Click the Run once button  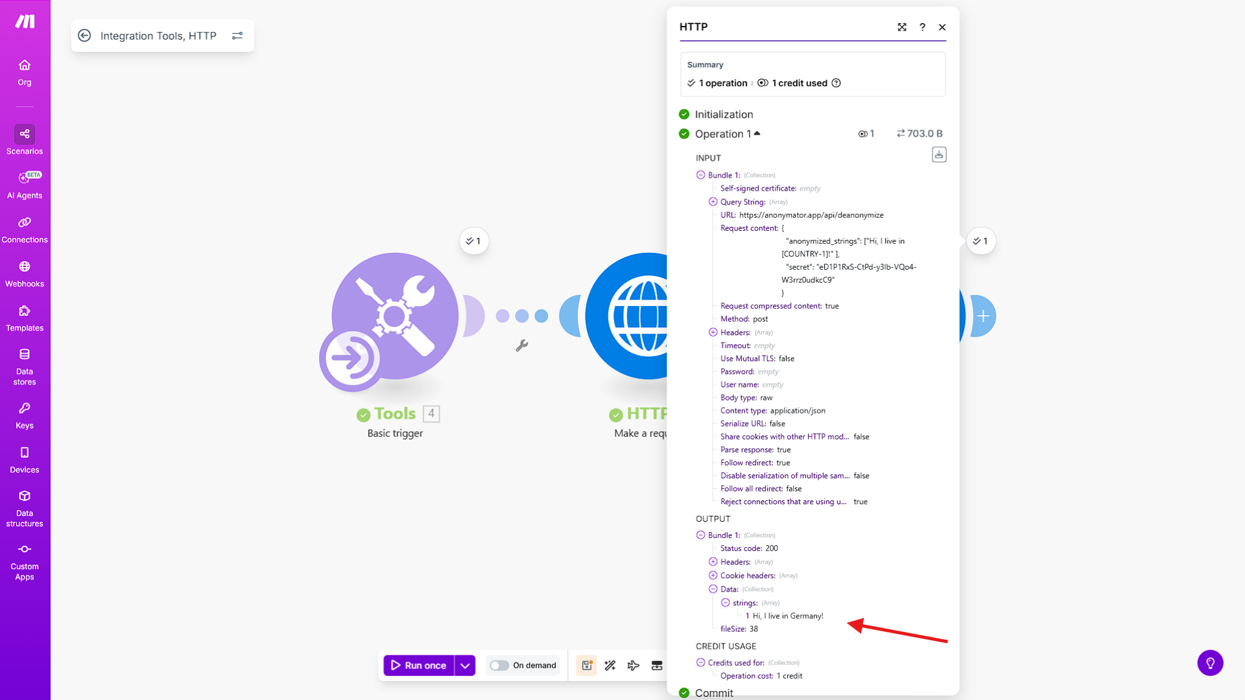419,666
